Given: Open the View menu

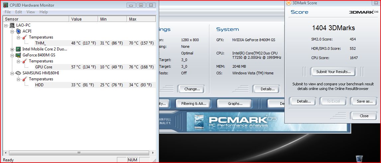Looking at the screenshot, I should 31,12.
